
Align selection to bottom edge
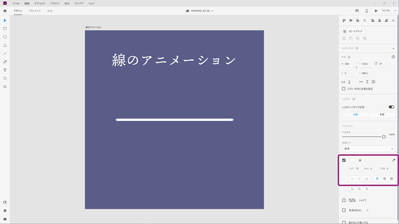pos(358,20)
